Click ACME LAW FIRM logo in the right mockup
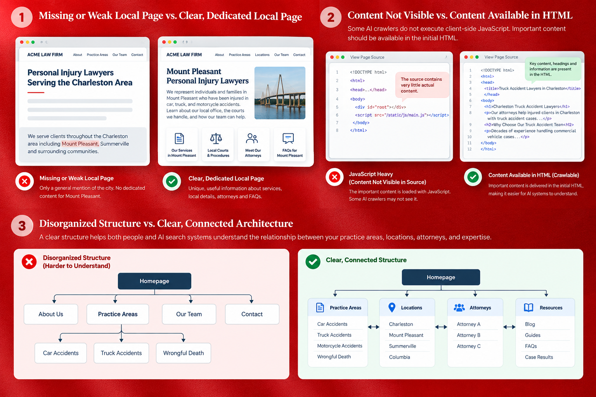 click(184, 55)
